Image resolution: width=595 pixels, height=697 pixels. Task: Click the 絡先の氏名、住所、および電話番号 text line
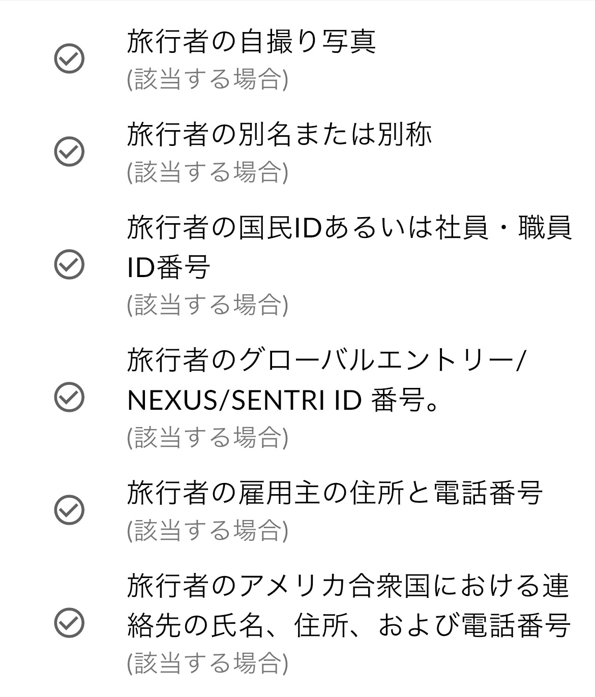pyautogui.click(x=348, y=626)
